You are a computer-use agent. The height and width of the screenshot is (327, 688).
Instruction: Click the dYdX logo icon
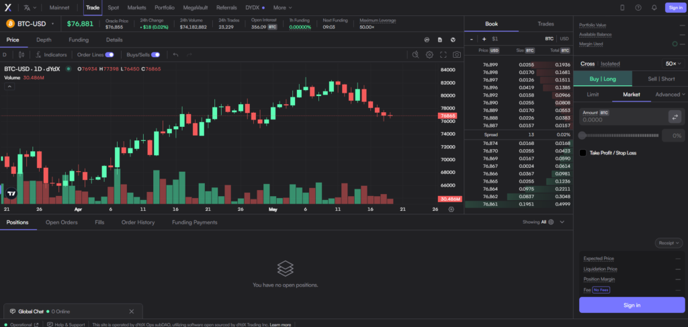tap(8, 7)
